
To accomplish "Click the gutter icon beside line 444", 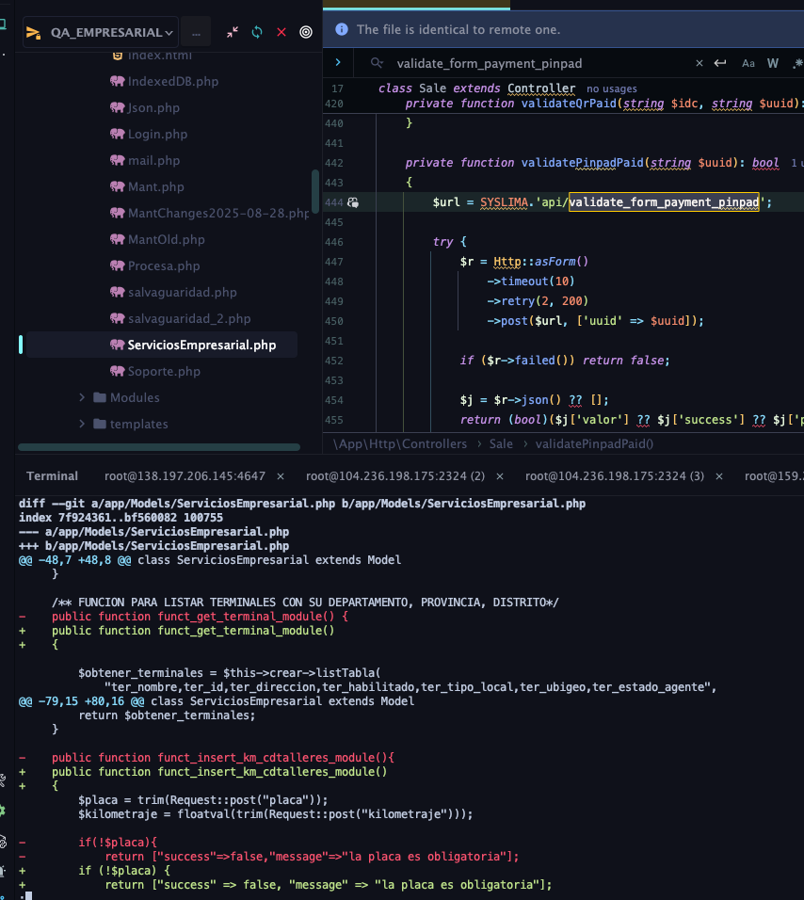I will pos(353,201).
